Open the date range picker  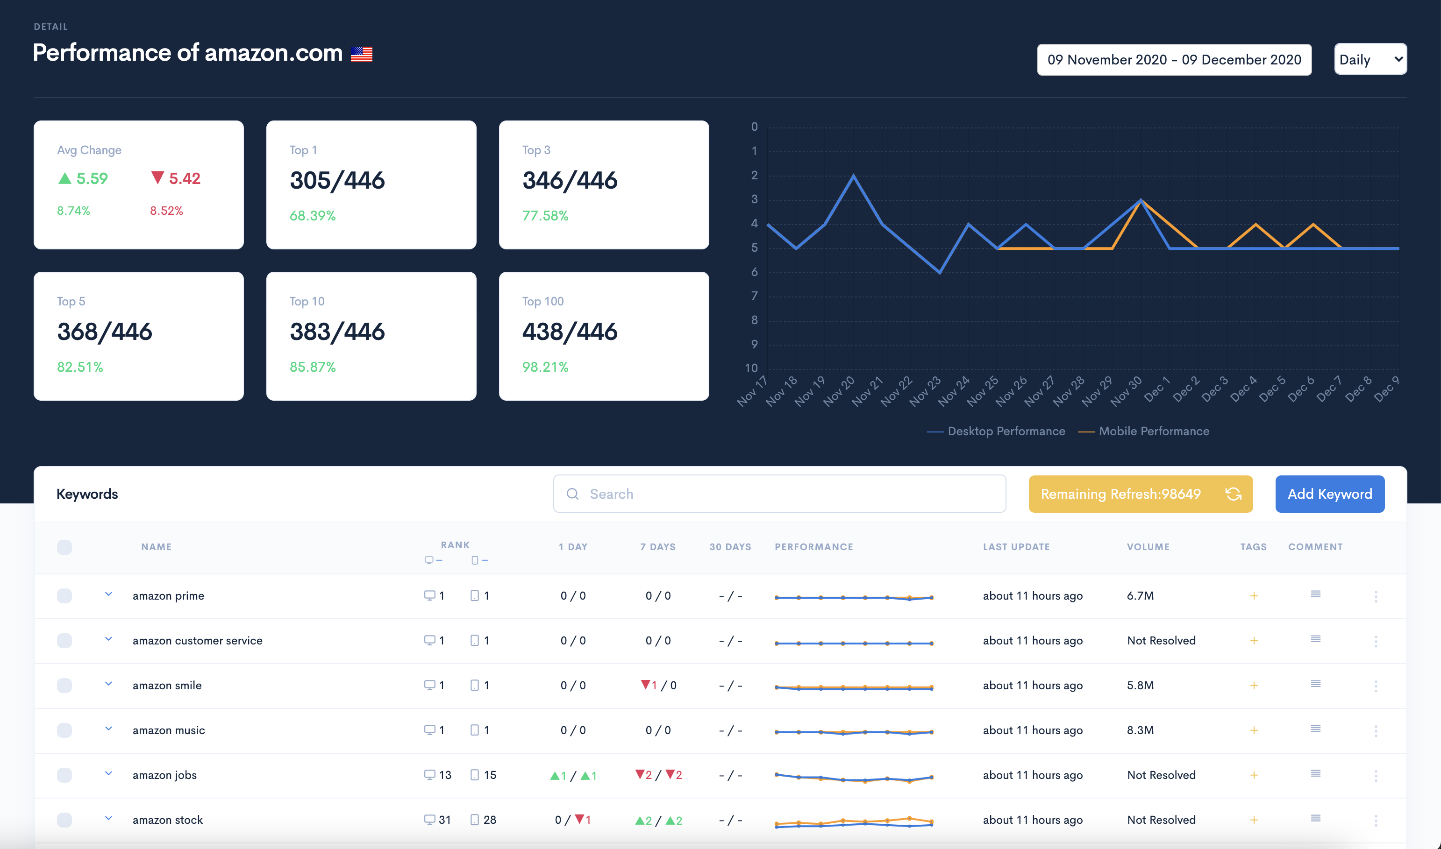[1174, 59]
